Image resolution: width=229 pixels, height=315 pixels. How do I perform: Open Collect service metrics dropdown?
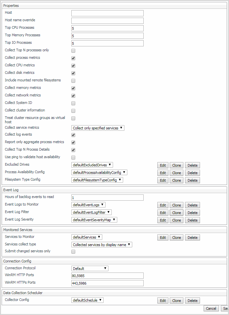point(98,128)
